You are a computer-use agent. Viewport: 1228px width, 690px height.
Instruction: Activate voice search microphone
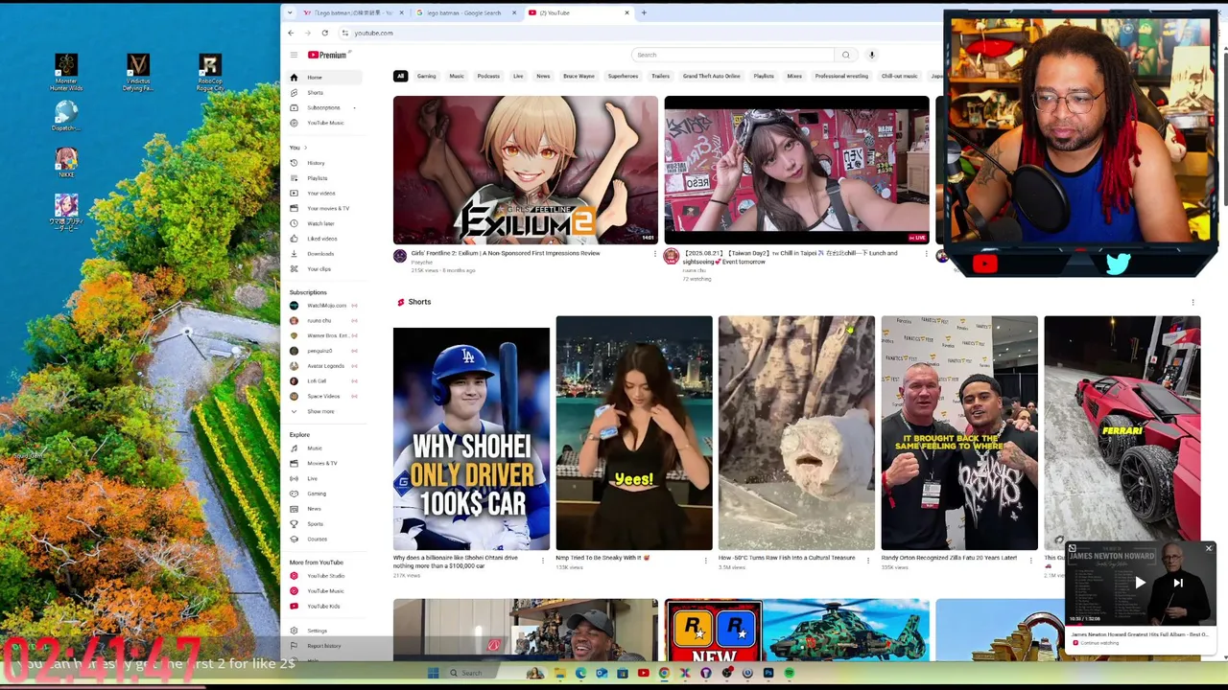(x=871, y=55)
